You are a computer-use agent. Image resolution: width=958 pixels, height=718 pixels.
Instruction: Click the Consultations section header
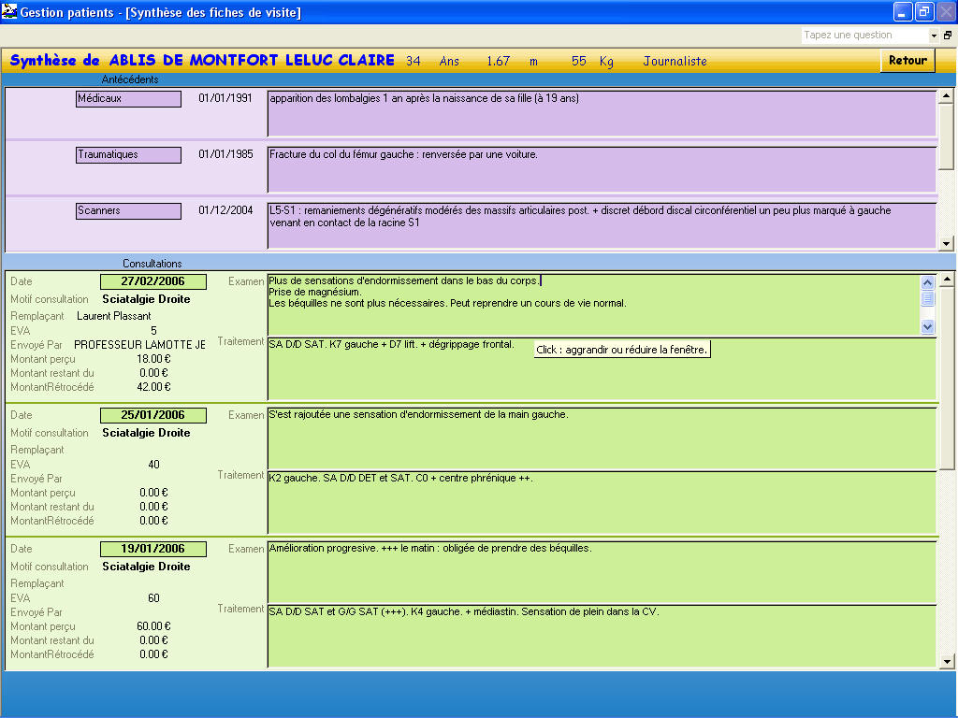click(152, 264)
